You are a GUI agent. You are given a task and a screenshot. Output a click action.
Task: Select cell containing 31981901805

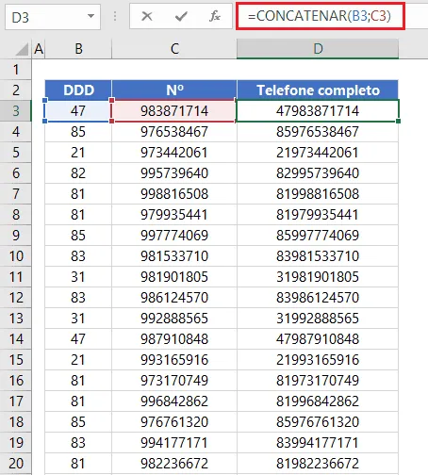(318, 277)
